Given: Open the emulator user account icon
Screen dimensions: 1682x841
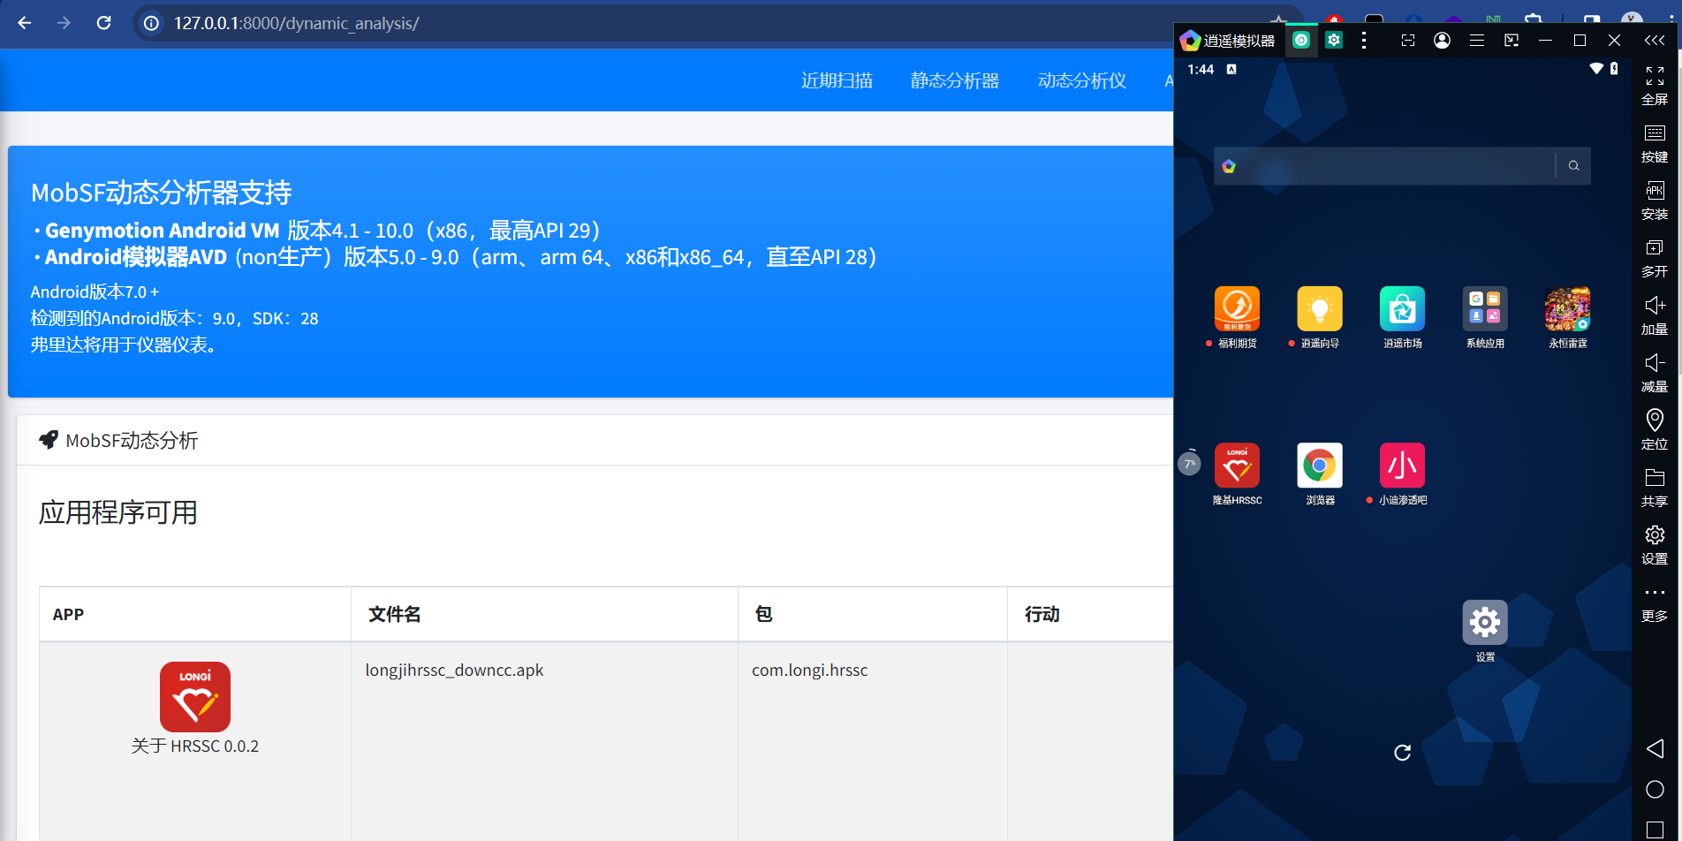Looking at the screenshot, I should click(1442, 40).
